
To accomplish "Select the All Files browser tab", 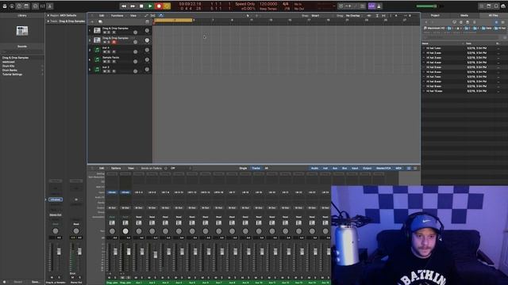I will pos(493,16).
